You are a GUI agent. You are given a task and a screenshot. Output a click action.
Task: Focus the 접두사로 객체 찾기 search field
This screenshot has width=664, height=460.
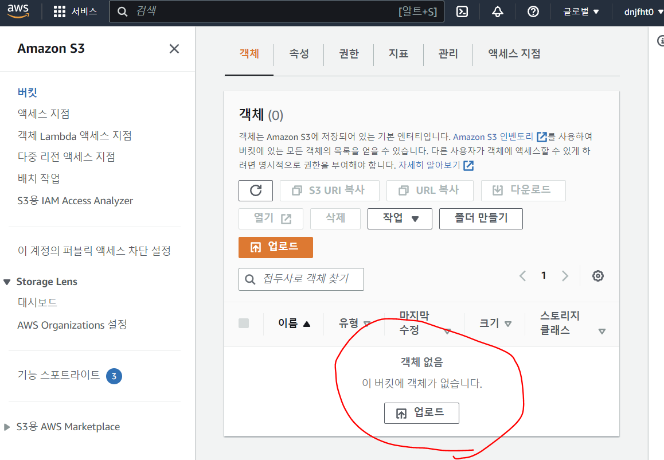(301, 279)
